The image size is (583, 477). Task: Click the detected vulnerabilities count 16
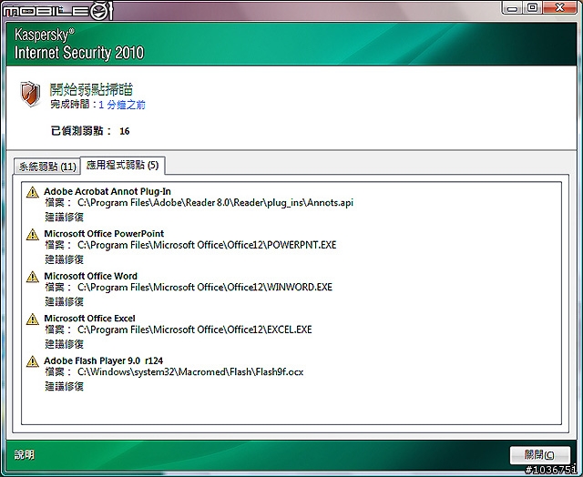125,131
